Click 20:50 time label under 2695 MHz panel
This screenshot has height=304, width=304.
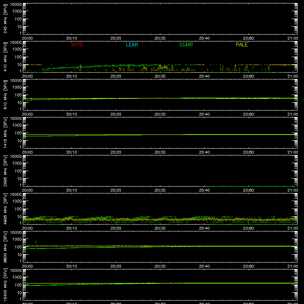click(x=249, y=190)
